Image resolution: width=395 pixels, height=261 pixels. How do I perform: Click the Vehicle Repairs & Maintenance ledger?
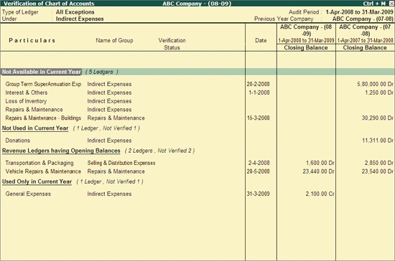pos(43,171)
